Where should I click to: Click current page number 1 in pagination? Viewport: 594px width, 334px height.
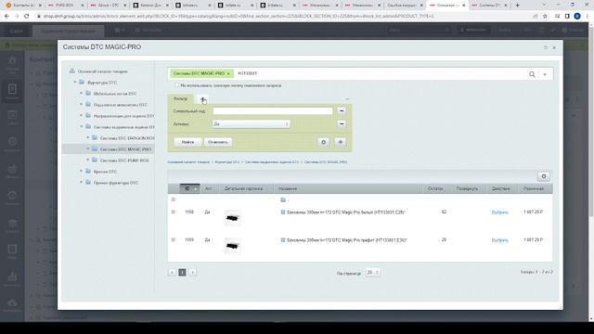[182, 272]
